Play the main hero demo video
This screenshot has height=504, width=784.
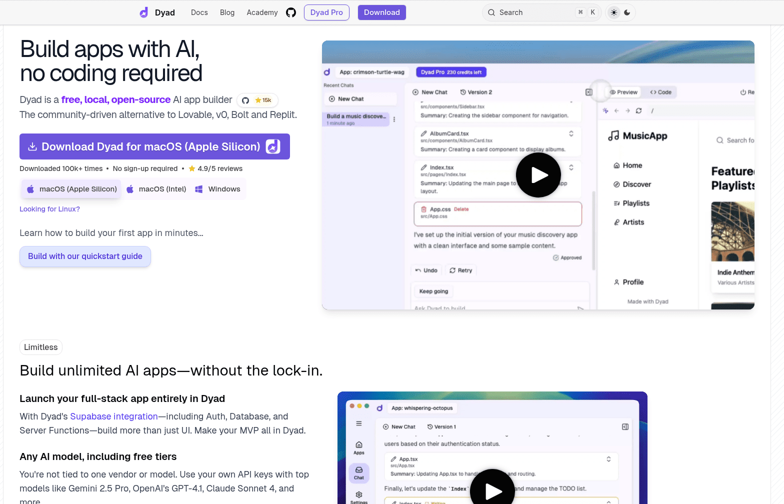point(538,175)
